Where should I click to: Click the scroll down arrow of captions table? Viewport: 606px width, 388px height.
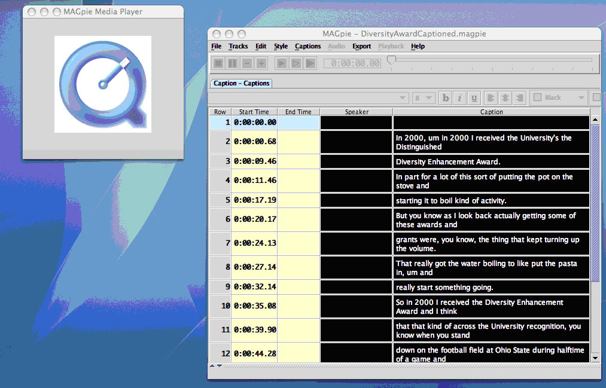pos(595,358)
